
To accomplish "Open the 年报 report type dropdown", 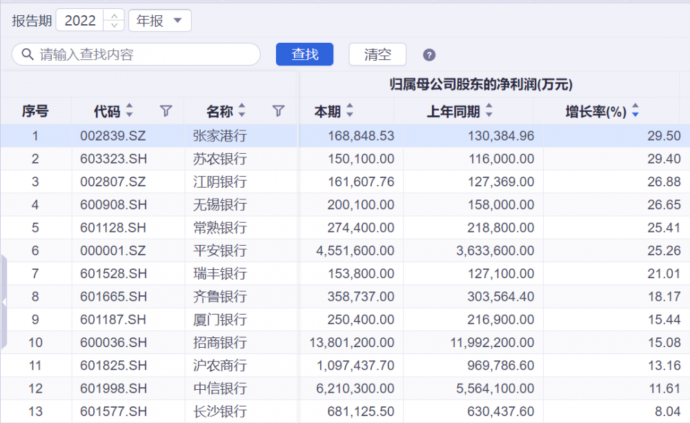I will click(160, 21).
